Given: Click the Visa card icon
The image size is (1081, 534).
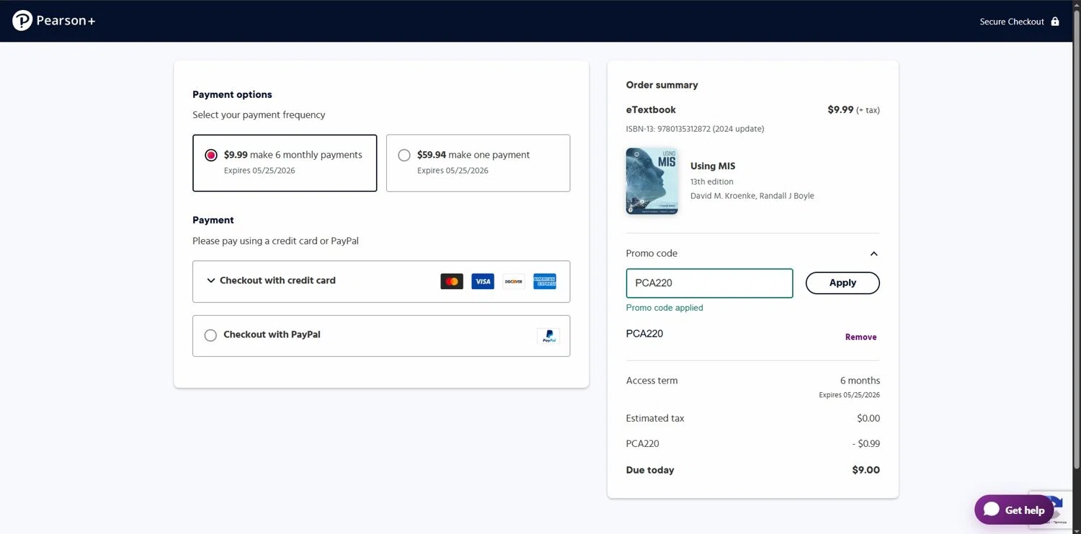Looking at the screenshot, I should tap(483, 282).
